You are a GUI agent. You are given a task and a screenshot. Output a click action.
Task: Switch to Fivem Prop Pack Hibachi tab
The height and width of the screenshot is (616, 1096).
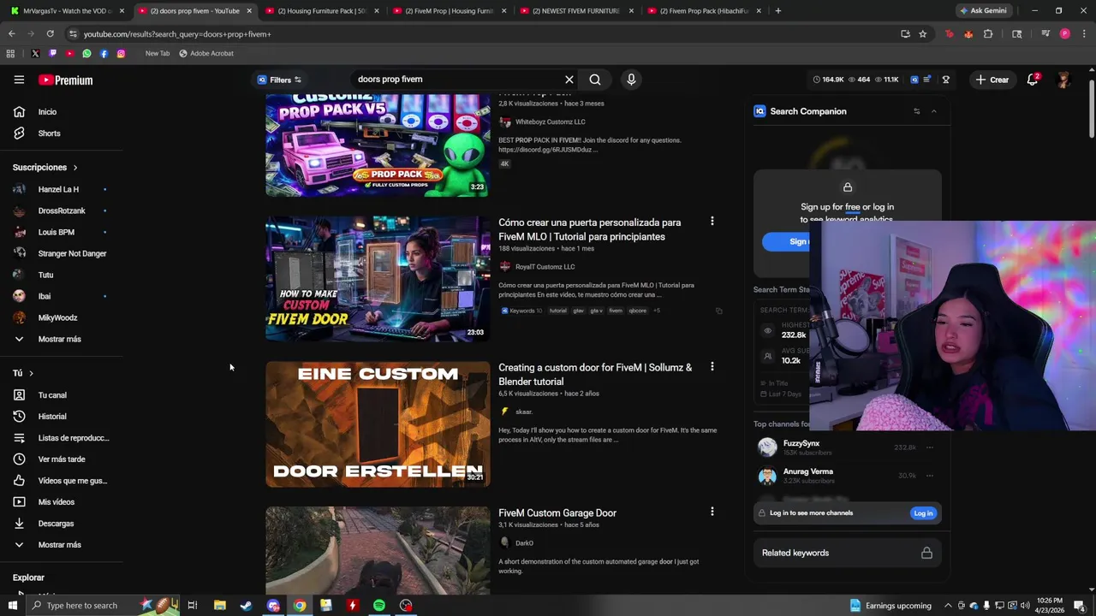pos(702,11)
